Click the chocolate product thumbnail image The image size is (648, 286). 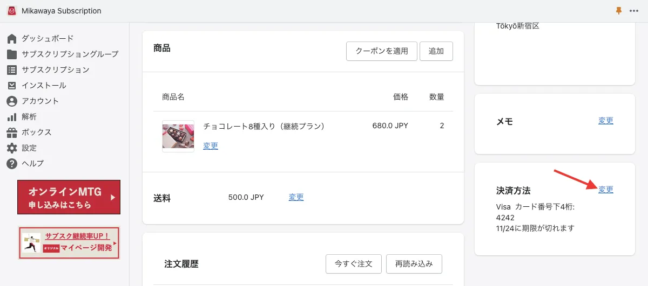point(178,136)
